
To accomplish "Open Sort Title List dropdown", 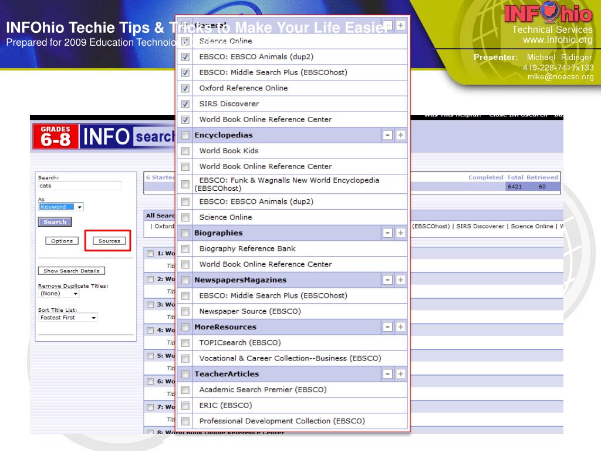I will [68, 318].
